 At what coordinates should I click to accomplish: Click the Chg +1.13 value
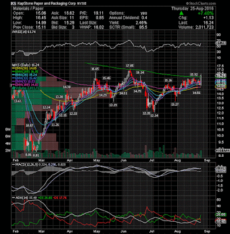pos(209,18)
